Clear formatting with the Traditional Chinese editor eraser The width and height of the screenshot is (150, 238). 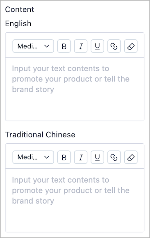(x=131, y=157)
